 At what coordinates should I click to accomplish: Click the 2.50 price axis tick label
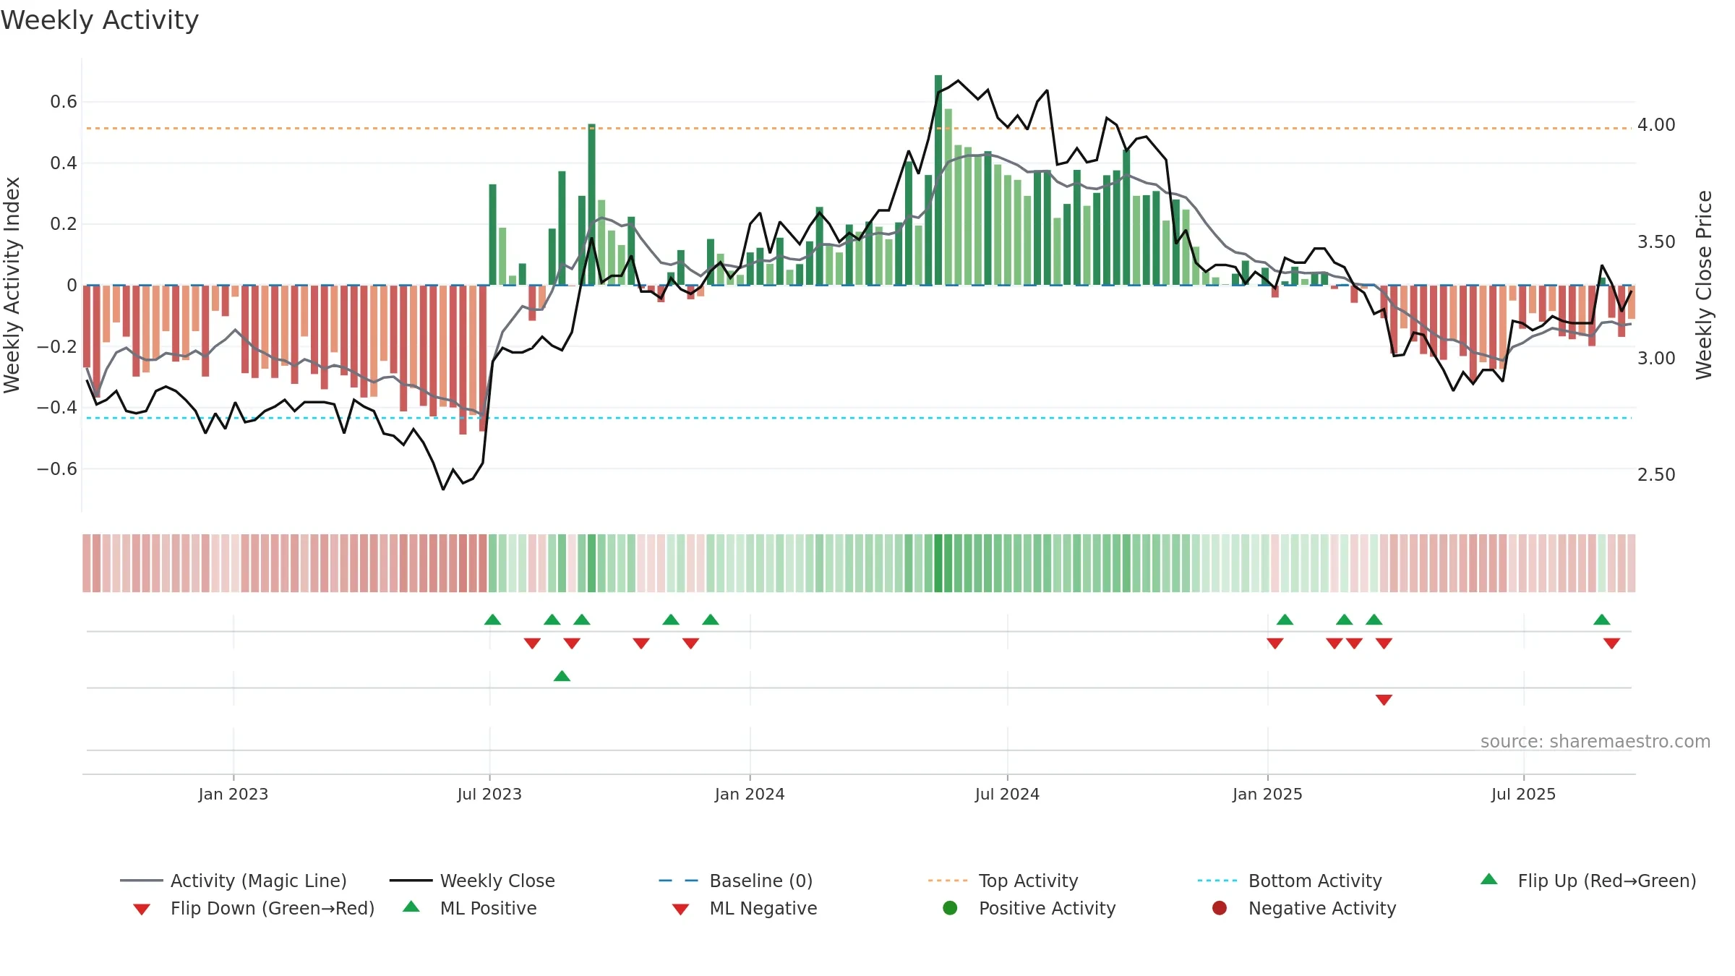pyautogui.click(x=1656, y=475)
